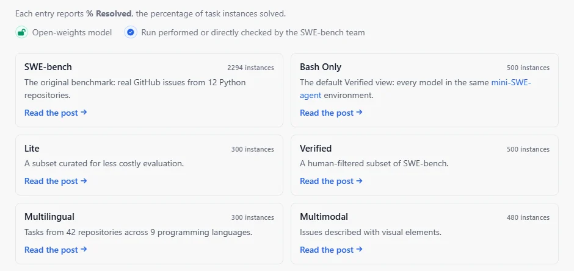
Task: Click the arrow after Bash Only Read the post
Action: 359,113
